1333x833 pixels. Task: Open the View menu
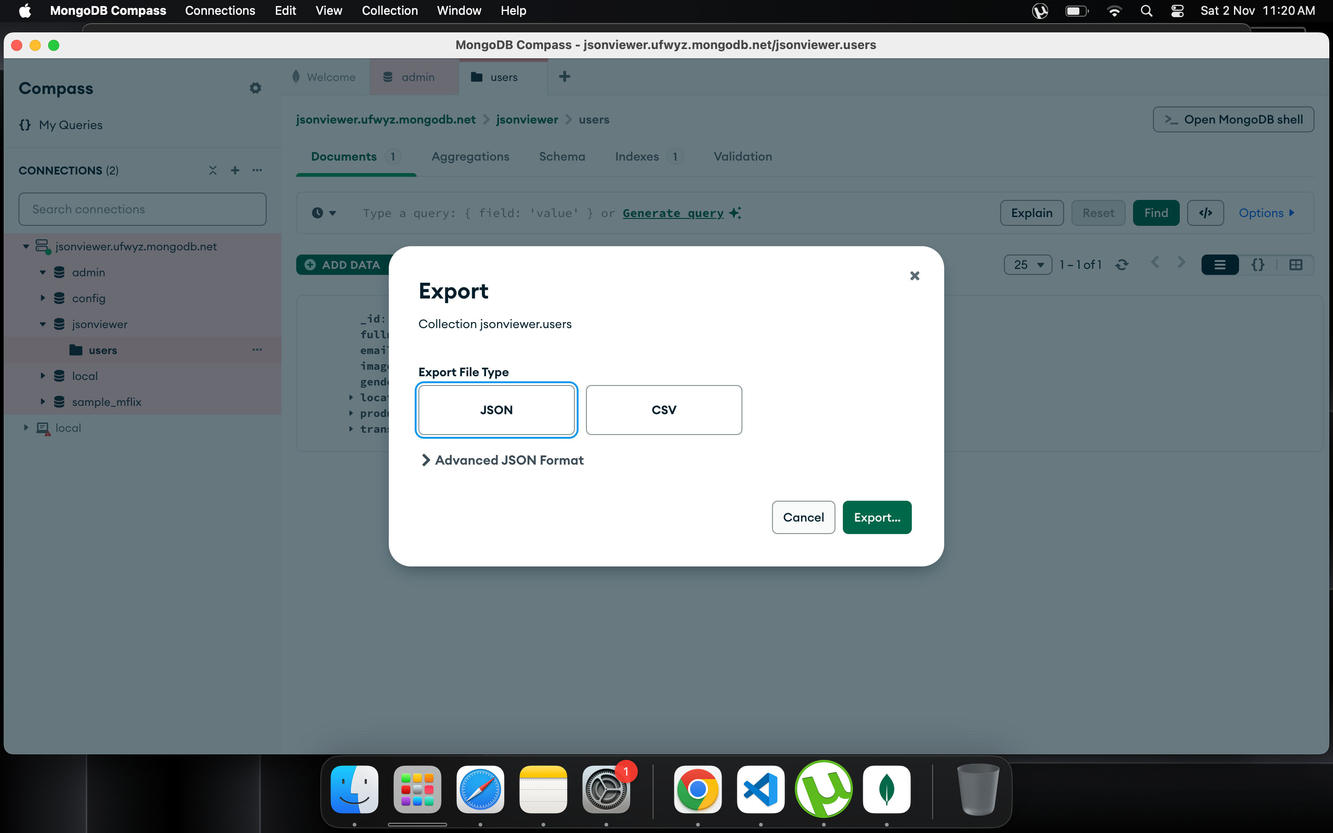click(328, 11)
